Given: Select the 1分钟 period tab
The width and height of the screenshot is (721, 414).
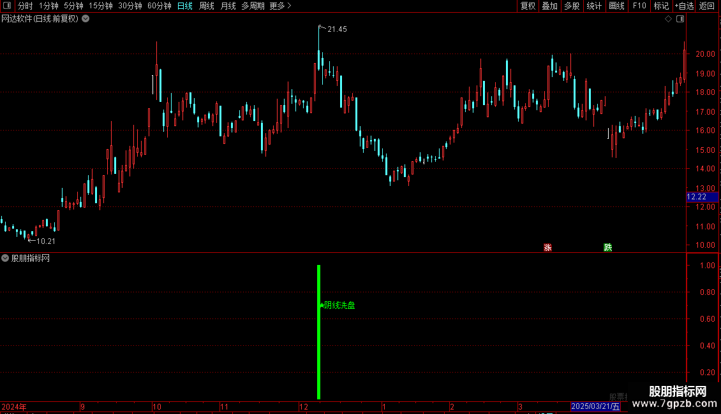Looking at the screenshot, I should tap(48, 6).
